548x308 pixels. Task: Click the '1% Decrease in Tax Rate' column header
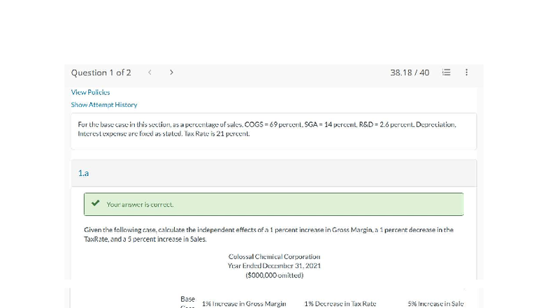340,304
